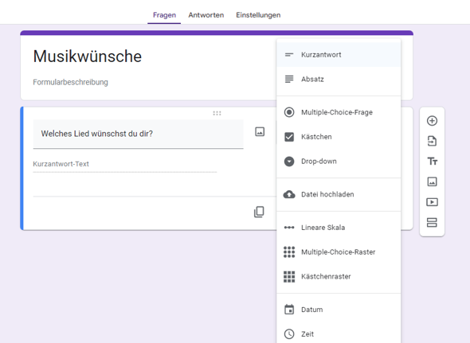Add section from the side toolbar
Screen dimensions: 470x343
coord(432,222)
